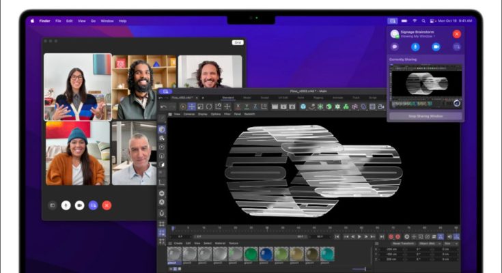Open the Object (Rel) dropdown in the coordinates panel
The image size is (502, 273).
430,243
